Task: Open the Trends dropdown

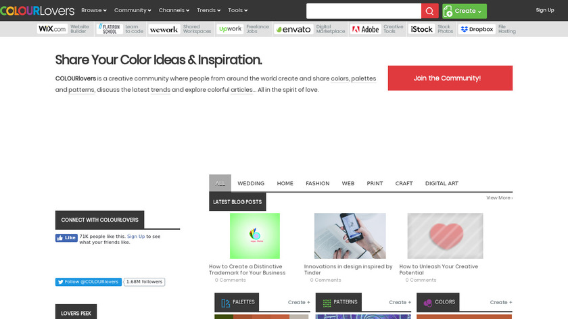Action: pos(208,10)
